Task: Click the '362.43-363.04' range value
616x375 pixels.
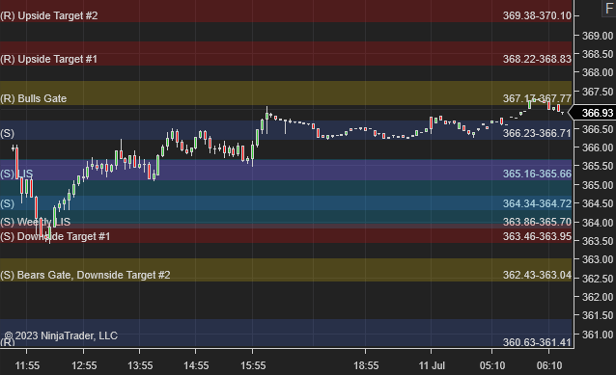Action: [x=537, y=275]
